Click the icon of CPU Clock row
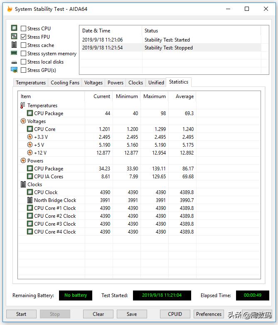Screen dimensions: 278x325 click(30, 192)
